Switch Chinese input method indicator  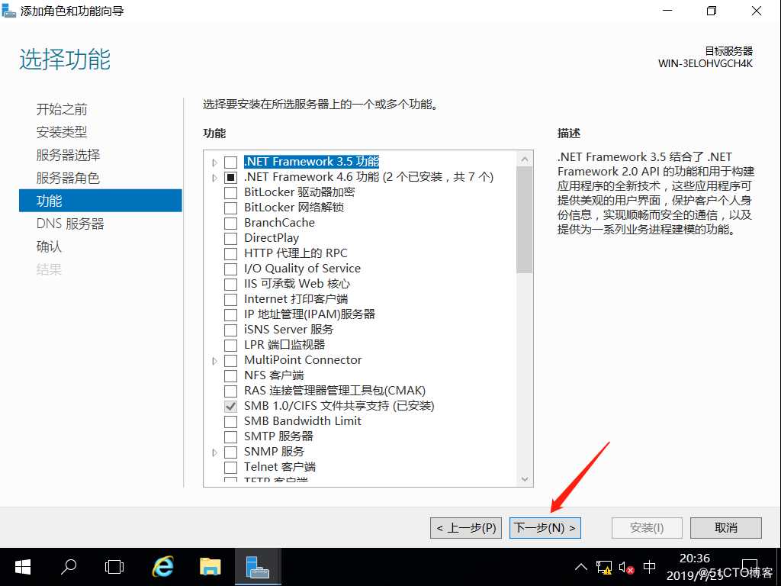(x=650, y=567)
